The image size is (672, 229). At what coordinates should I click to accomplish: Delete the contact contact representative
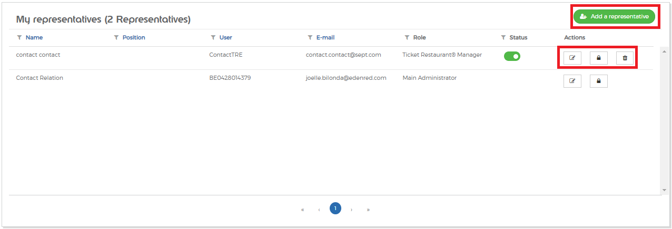coord(625,58)
